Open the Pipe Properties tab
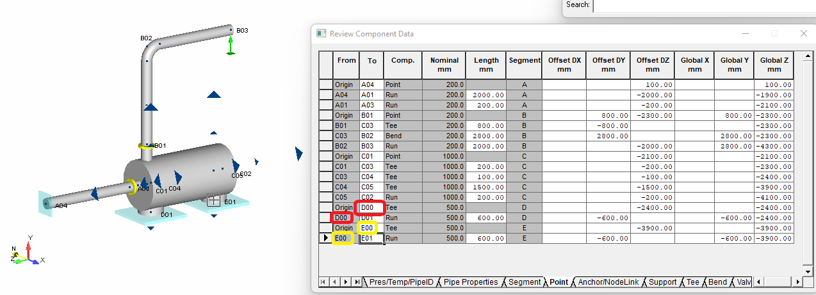The image size is (816, 295). click(x=471, y=282)
